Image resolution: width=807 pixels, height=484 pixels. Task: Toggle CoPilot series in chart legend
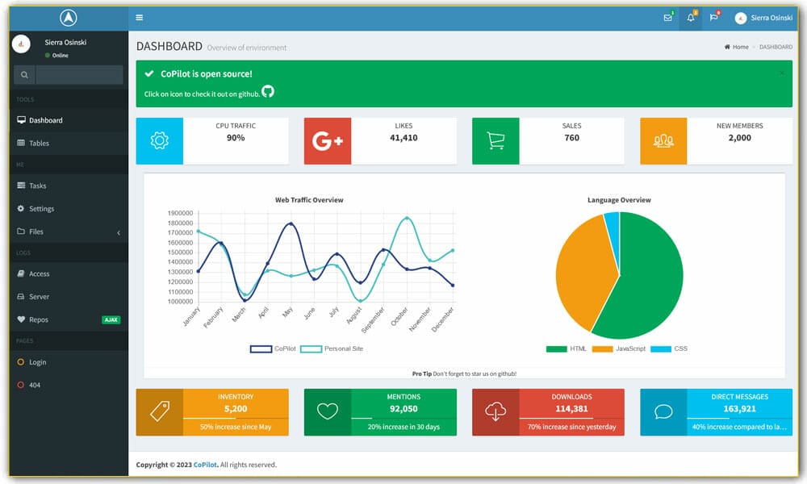[x=274, y=349]
